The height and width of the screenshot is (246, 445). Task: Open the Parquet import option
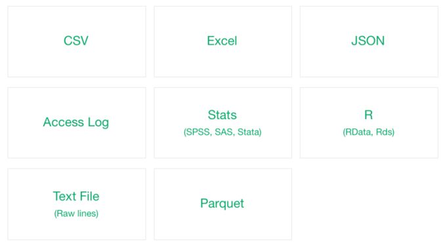222,204
